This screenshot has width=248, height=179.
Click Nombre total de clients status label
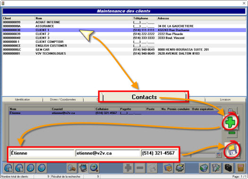pos(15,177)
